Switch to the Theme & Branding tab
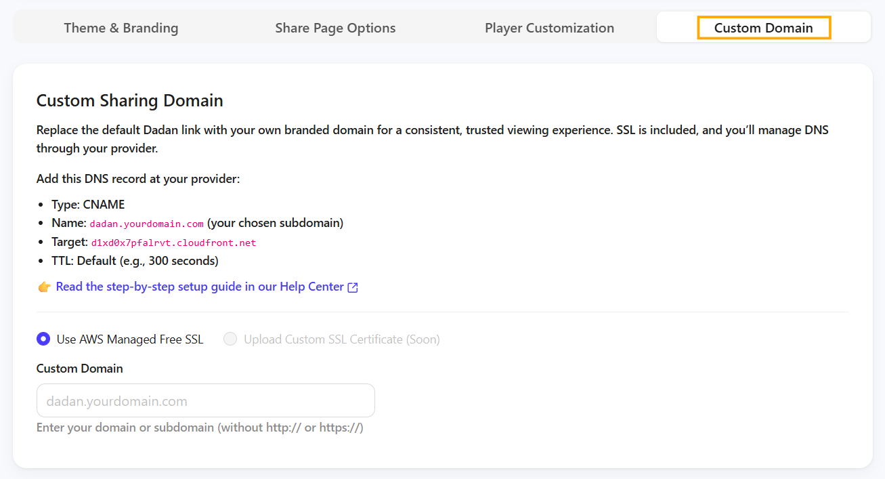The image size is (885, 479). tap(121, 28)
